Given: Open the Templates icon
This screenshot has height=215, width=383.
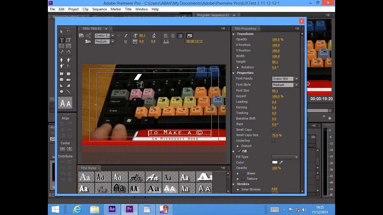Looking at the screenshot, I should tap(88, 42).
